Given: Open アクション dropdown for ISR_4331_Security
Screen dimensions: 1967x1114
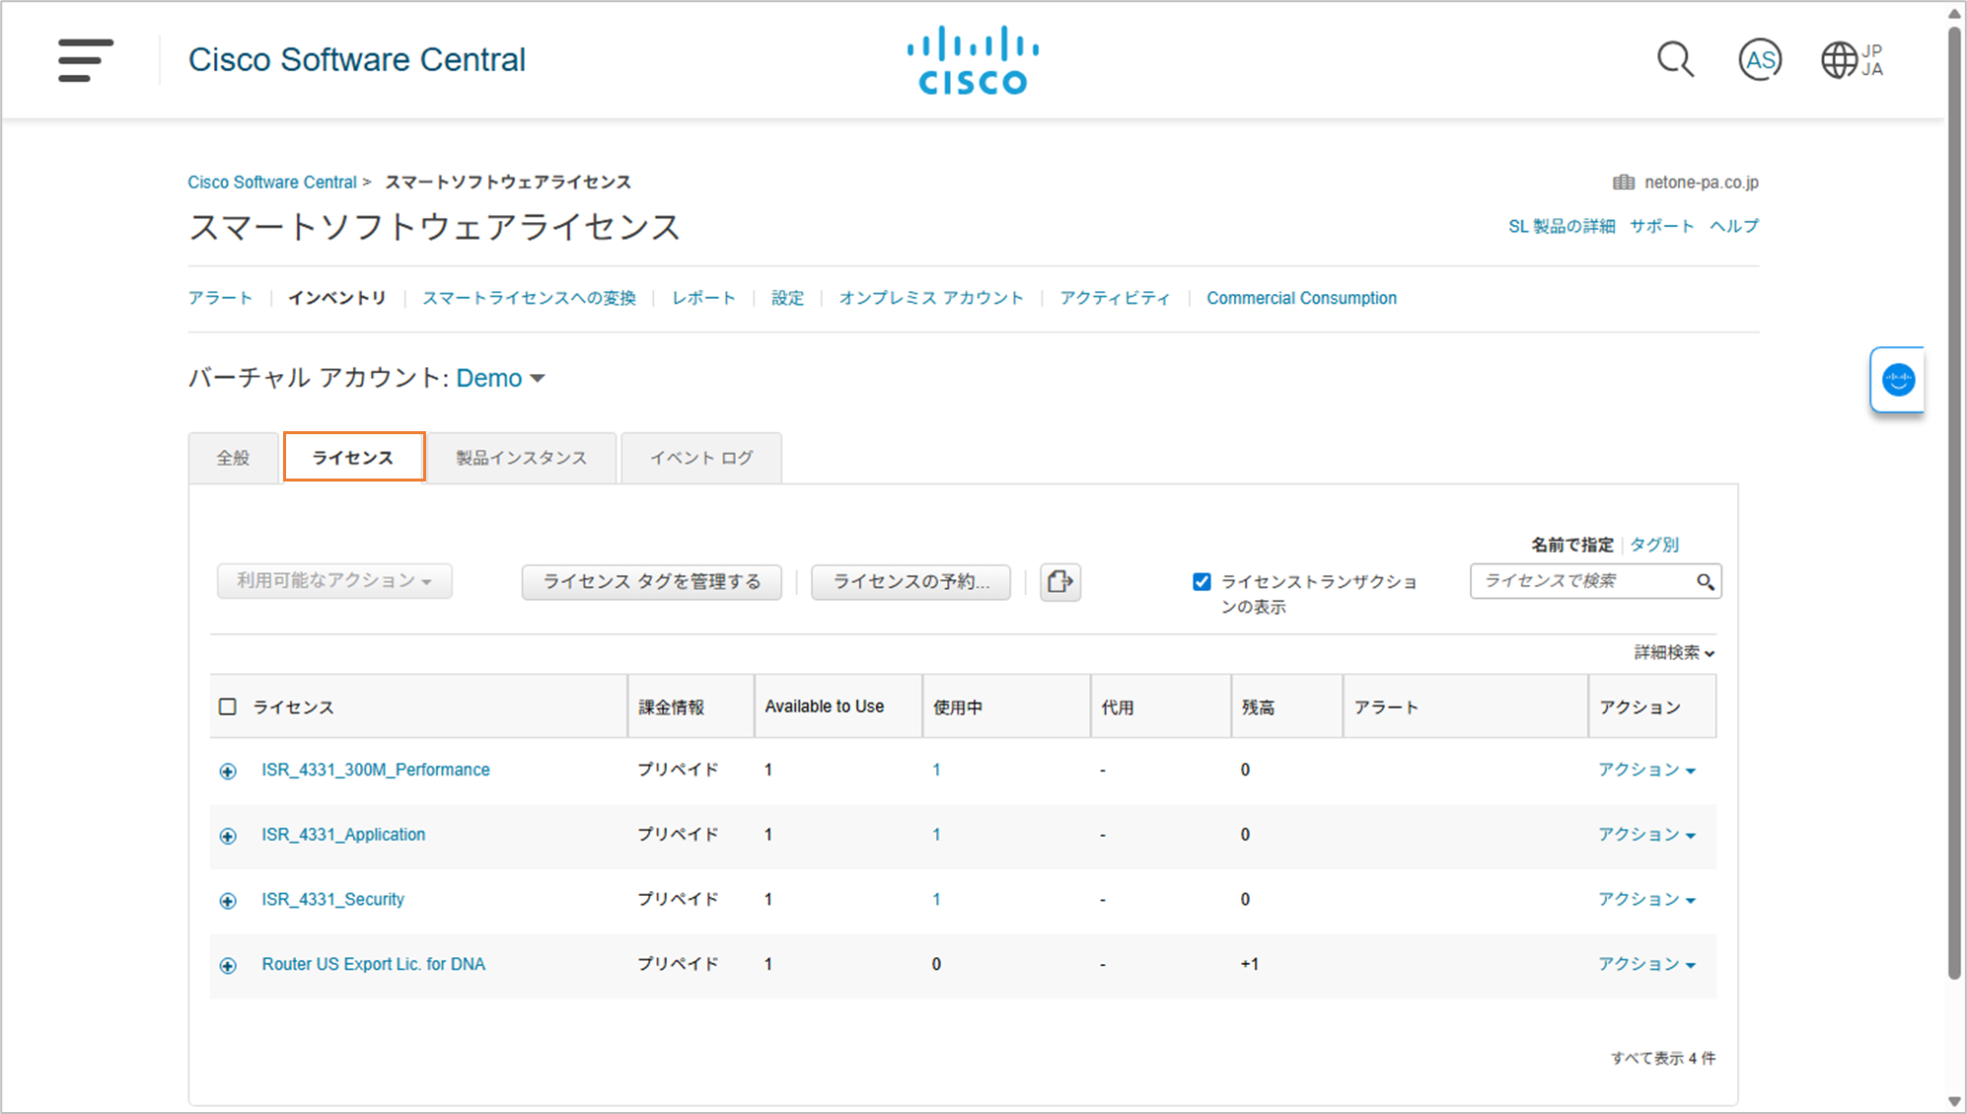Looking at the screenshot, I should (1646, 900).
